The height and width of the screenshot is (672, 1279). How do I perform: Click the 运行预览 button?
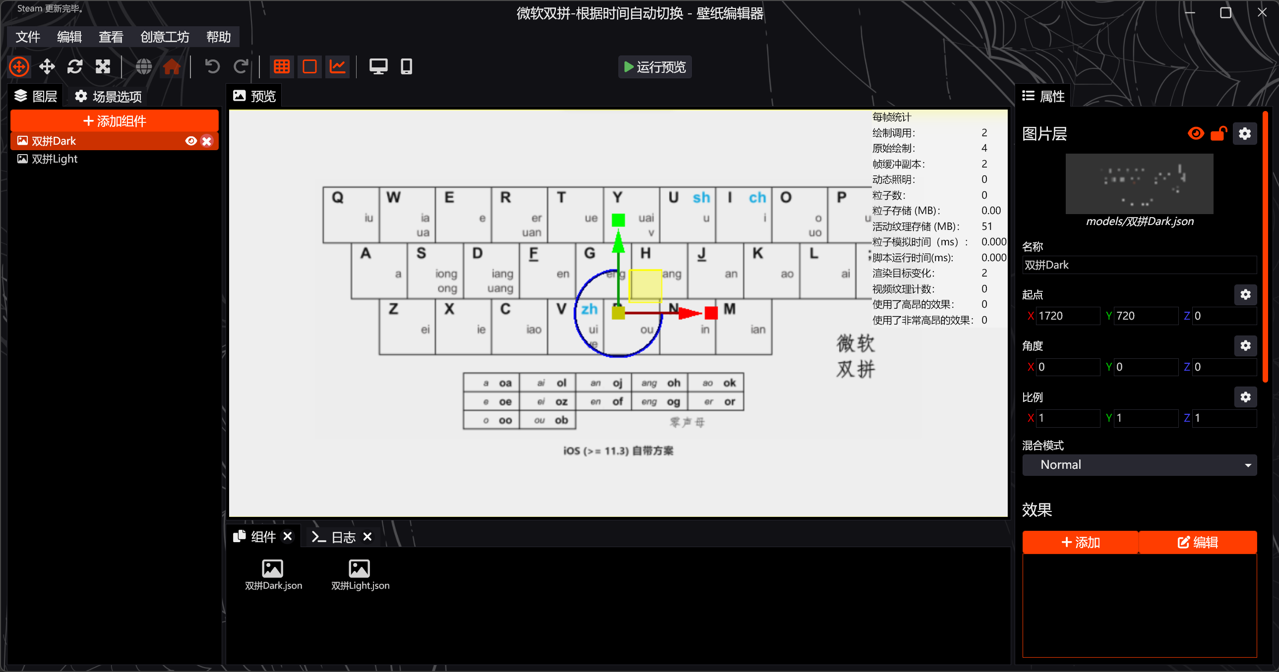click(655, 67)
